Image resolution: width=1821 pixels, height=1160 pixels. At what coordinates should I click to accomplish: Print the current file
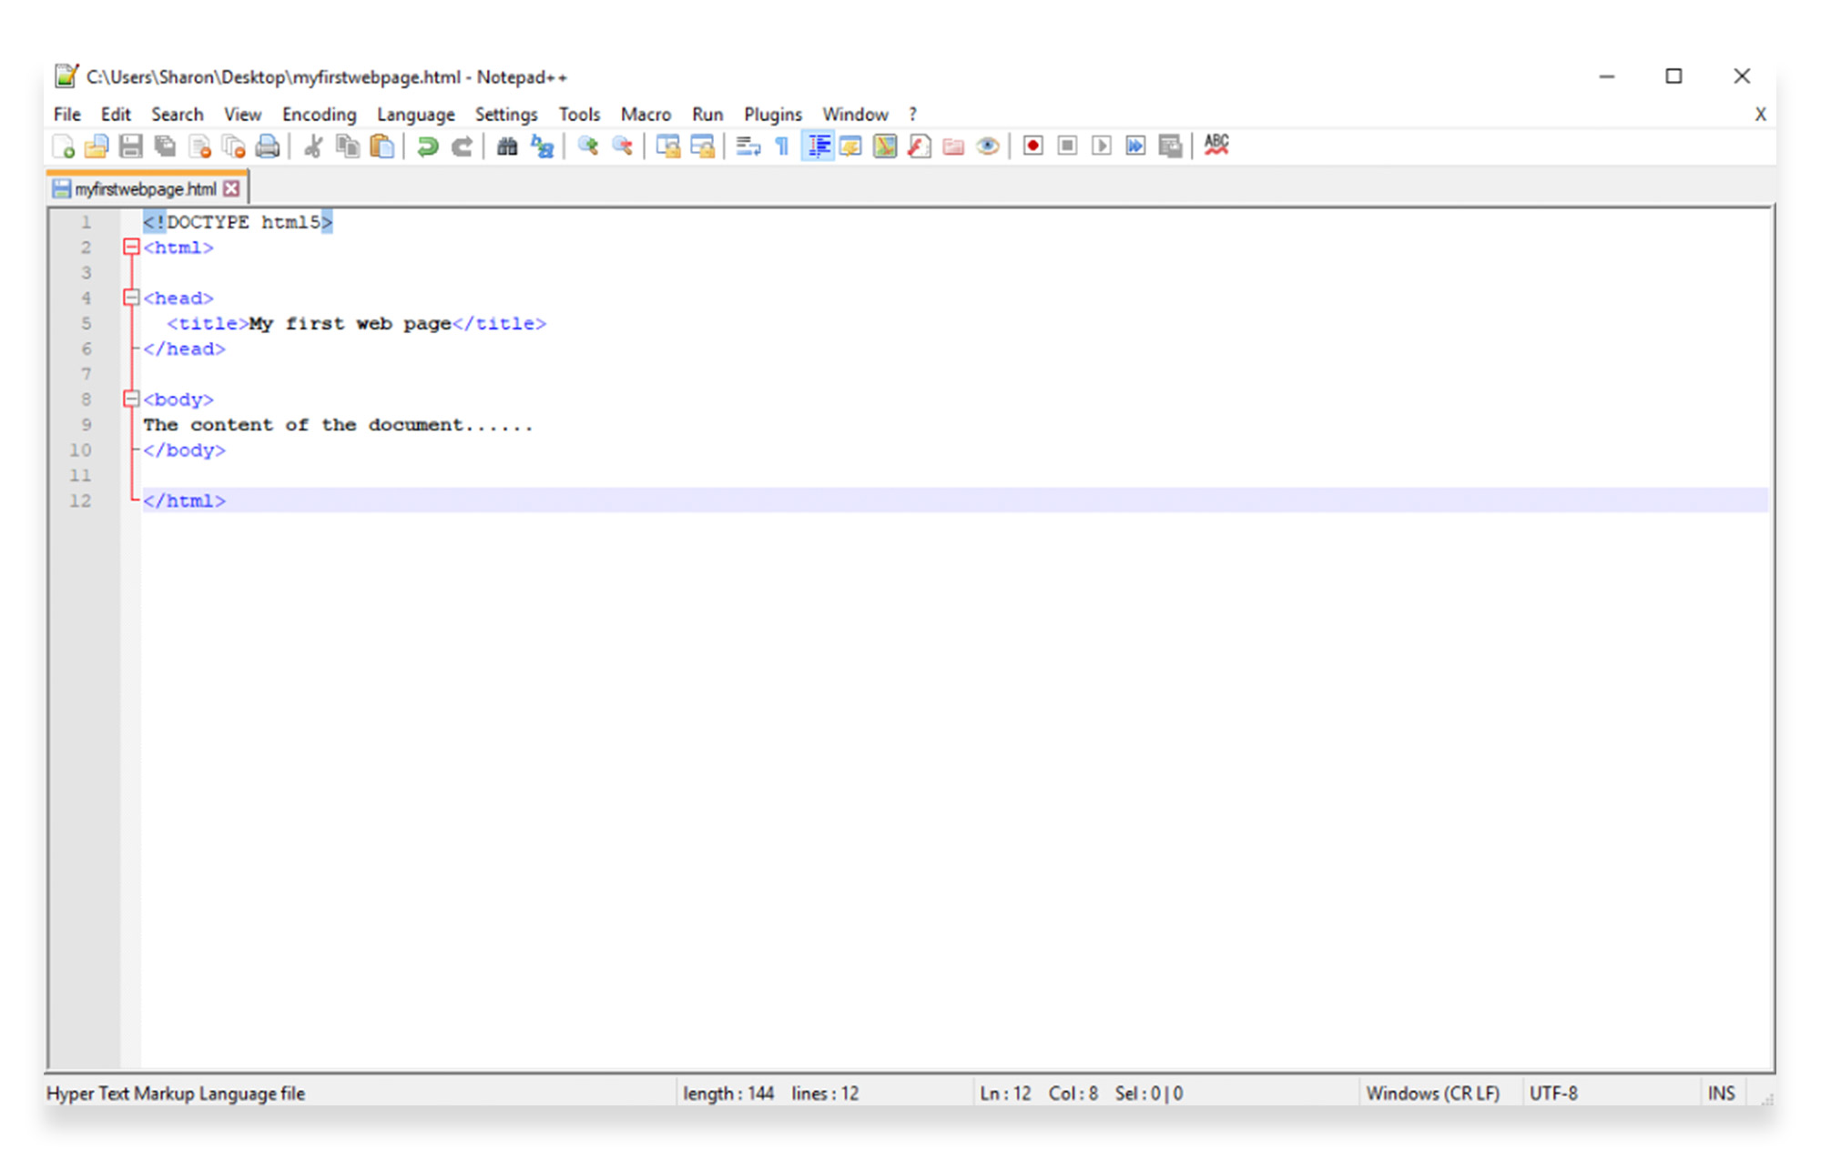[267, 146]
